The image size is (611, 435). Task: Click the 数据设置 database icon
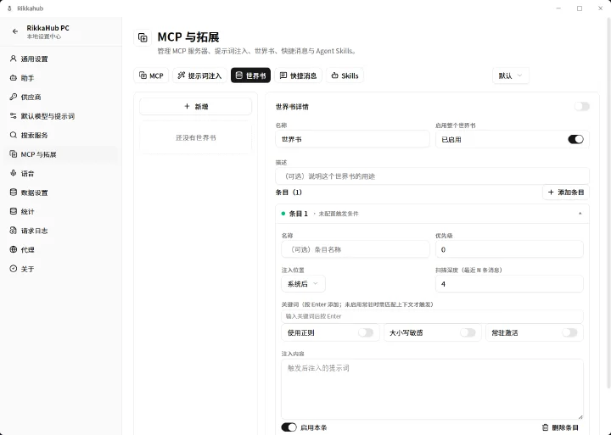coord(14,192)
